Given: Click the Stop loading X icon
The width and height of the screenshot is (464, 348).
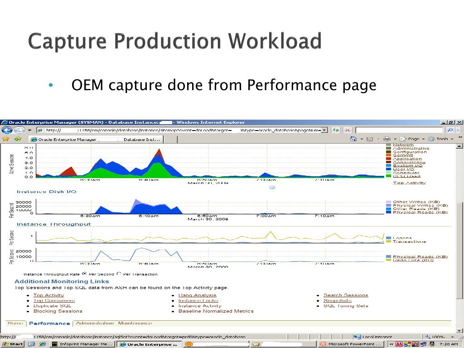Looking at the screenshot, I should (348, 130).
